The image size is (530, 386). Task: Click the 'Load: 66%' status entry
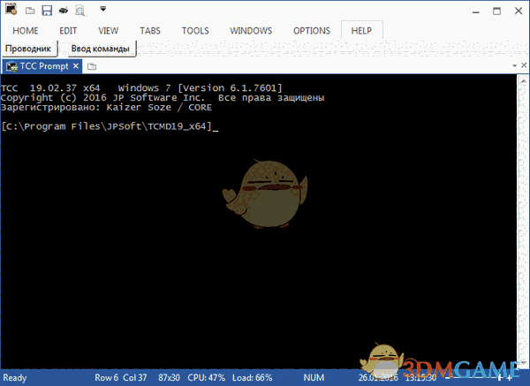252,377
